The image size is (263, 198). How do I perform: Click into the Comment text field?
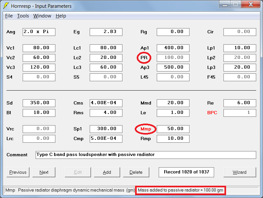pyautogui.click(x=146, y=155)
